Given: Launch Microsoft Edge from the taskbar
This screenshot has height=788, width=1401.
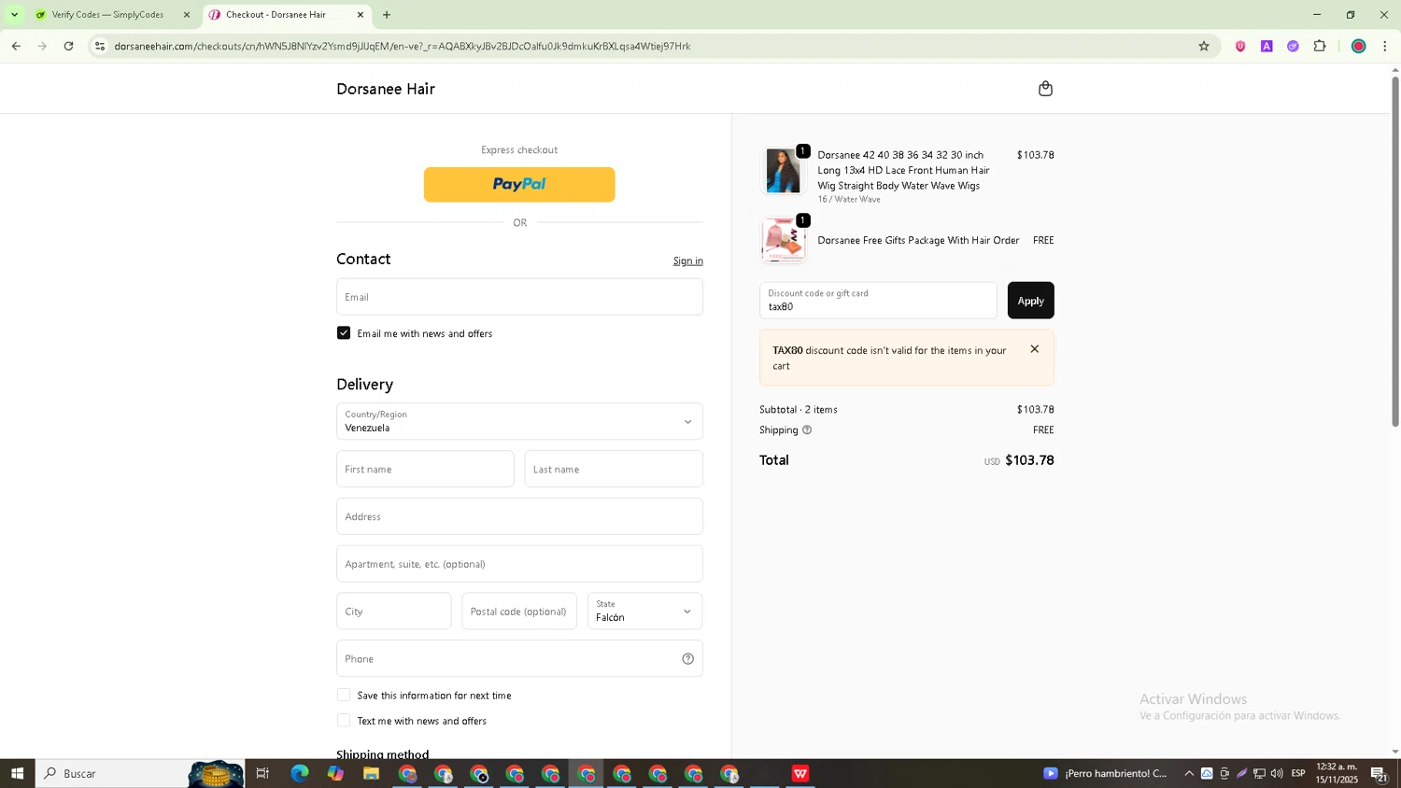Looking at the screenshot, I should point(299,773).
